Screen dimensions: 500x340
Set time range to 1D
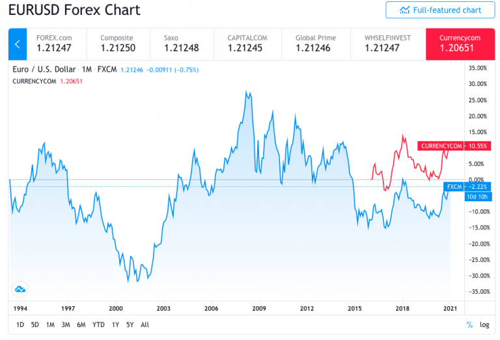(x=20, y=324)
